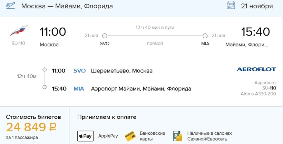This screenshot has height=144, width=283.
Task: Select the Apple Pay payment icon
Action: (x=85, y=136)
